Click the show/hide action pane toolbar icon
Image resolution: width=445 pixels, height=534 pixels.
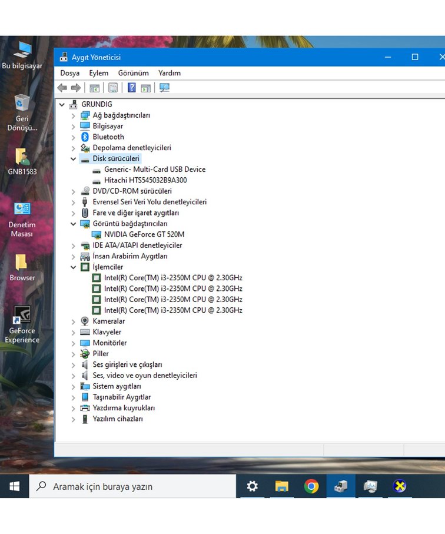pyautogui.click(x=146, y=88)
